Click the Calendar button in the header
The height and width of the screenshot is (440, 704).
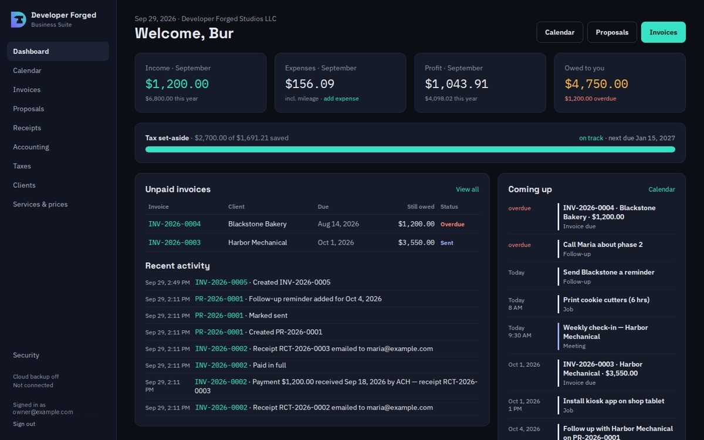[560, 32]
